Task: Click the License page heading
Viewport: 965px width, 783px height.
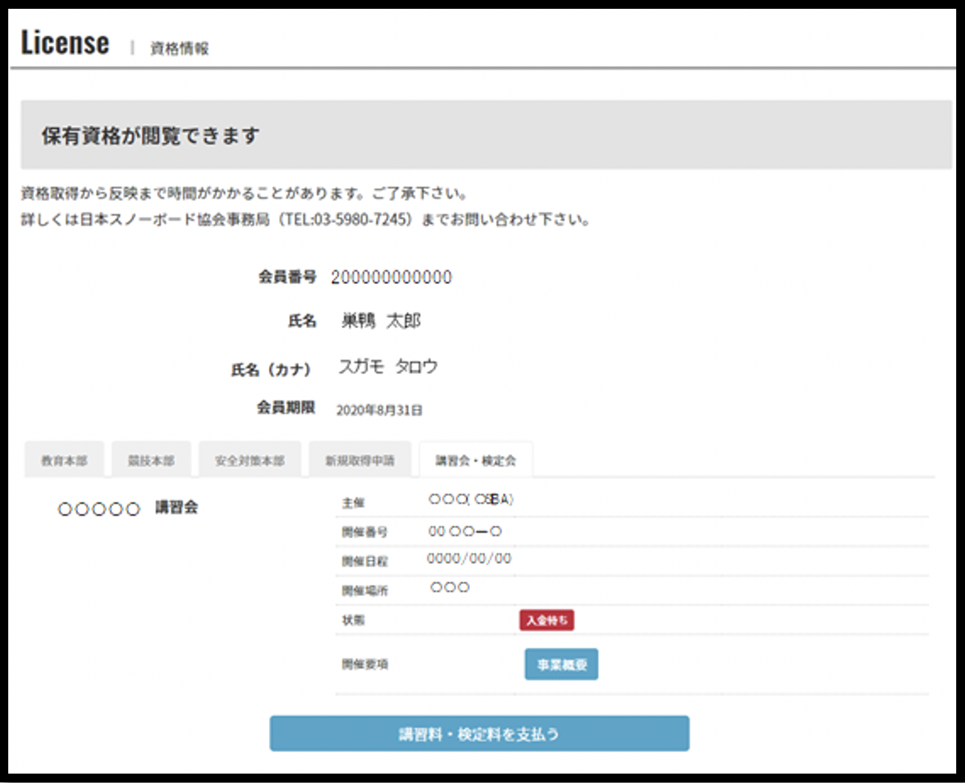Action: 65,43
